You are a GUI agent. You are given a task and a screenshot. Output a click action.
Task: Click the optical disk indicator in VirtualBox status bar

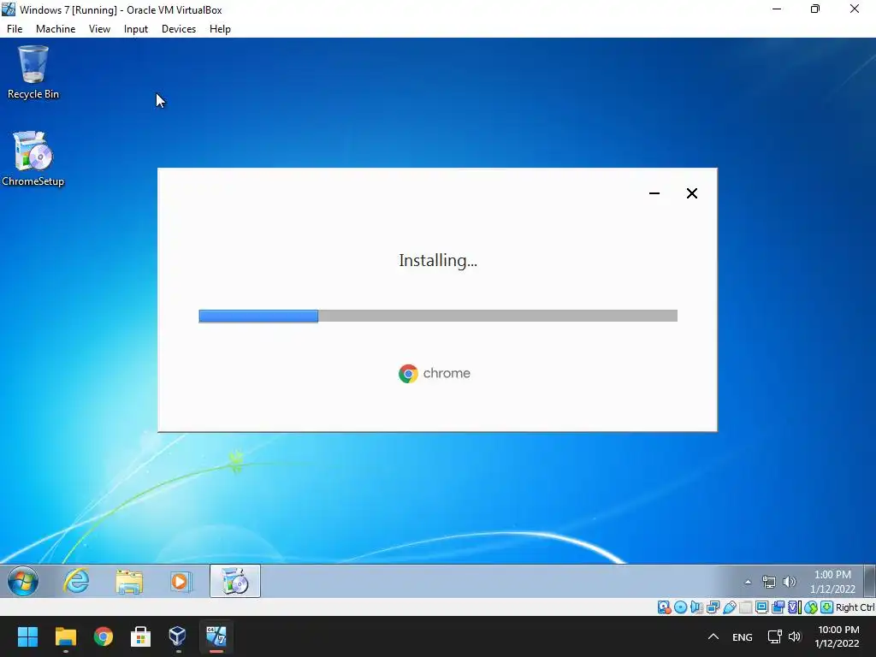coord(680,607)
